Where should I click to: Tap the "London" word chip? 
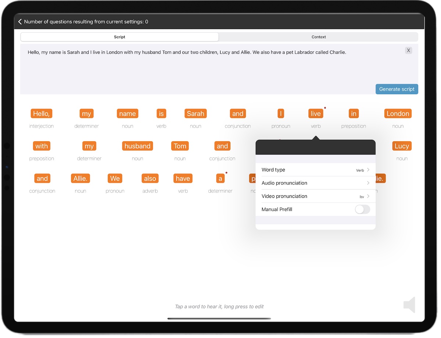pos(398,113)
